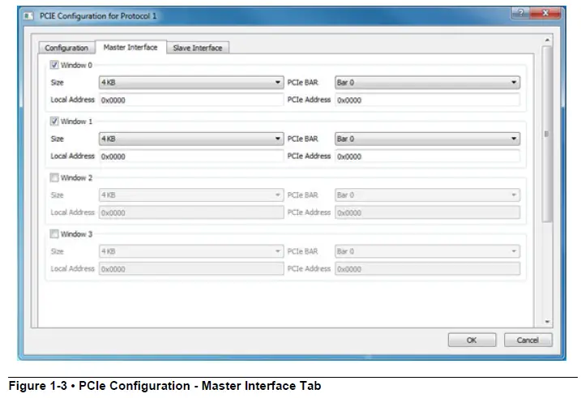
Task: Click the dialog title bar application icon
Action: pyautogui.click(x=28, y=16)
